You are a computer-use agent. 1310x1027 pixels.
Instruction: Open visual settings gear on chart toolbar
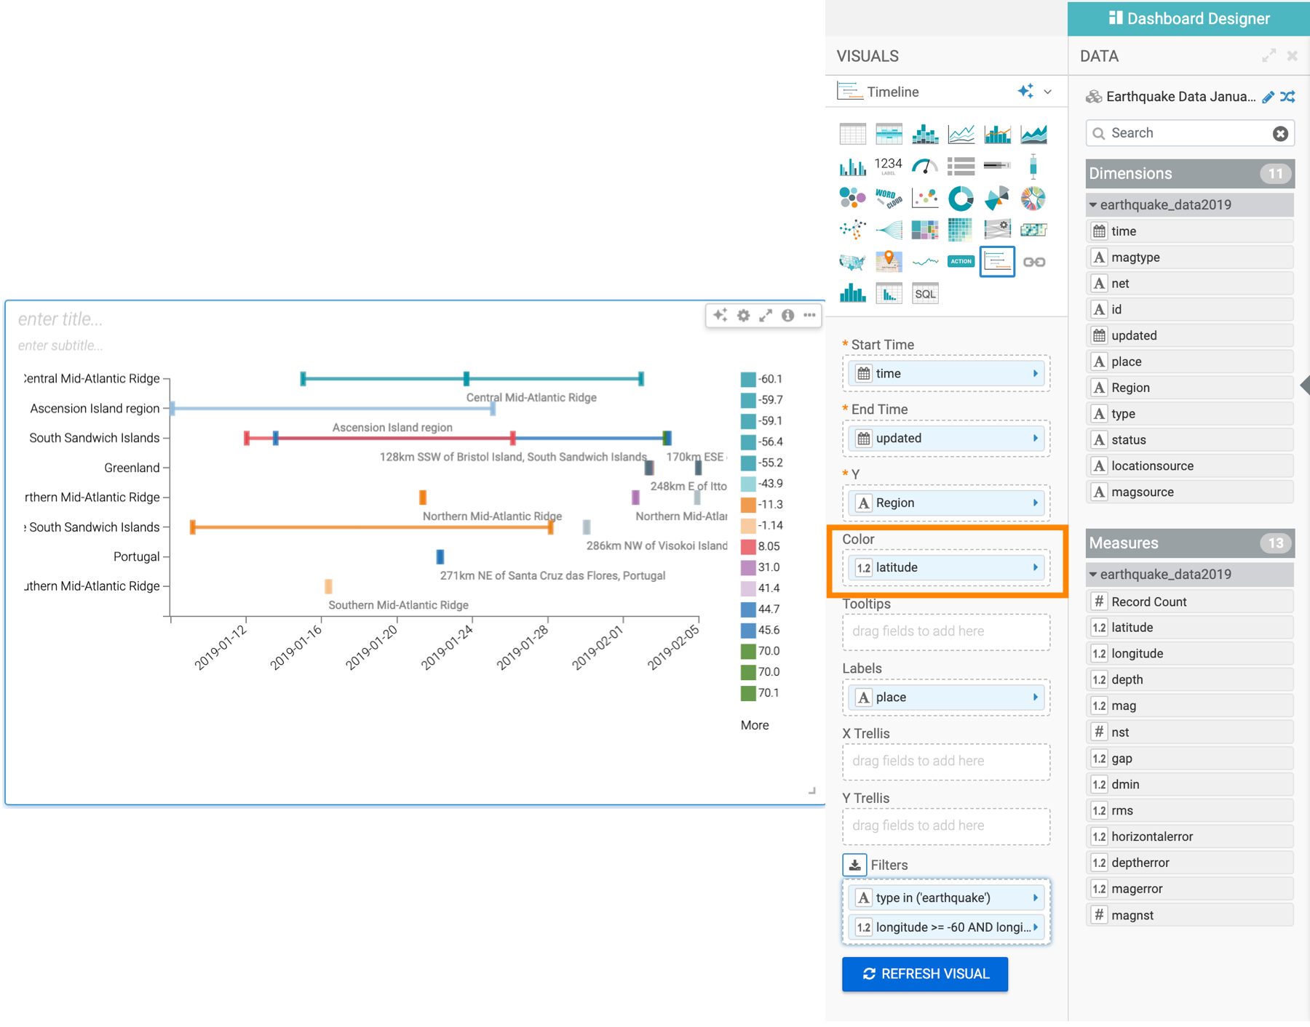[x=743, y=315]
